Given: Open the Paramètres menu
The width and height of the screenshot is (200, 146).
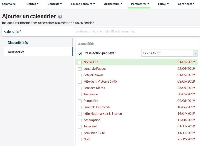Looking at the screenshot, I should point(140,4).
